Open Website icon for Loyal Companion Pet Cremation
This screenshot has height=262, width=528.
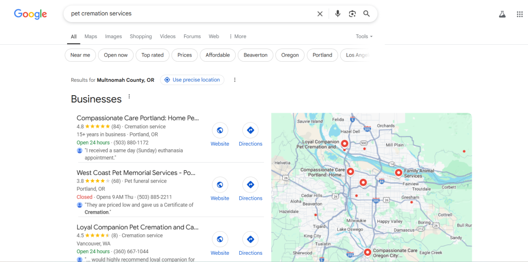coord(220,239)
